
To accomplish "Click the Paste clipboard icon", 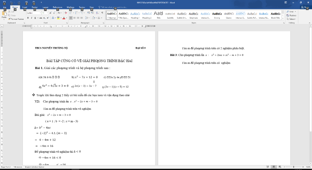I will (4, 13).
